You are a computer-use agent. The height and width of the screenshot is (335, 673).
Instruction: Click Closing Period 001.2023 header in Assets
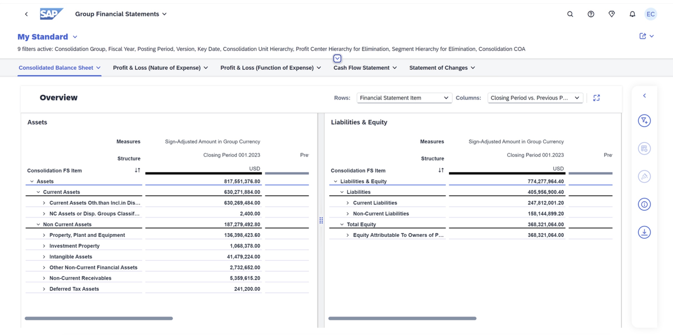pyautogui.click(x=232, y=155)
